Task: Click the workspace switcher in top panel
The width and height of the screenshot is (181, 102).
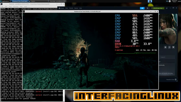Action: (150, 1)
